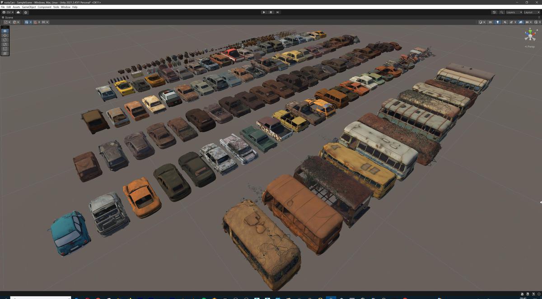Select the Rect transform tool
Screen dimensions: 542x299
click(4, 49)
